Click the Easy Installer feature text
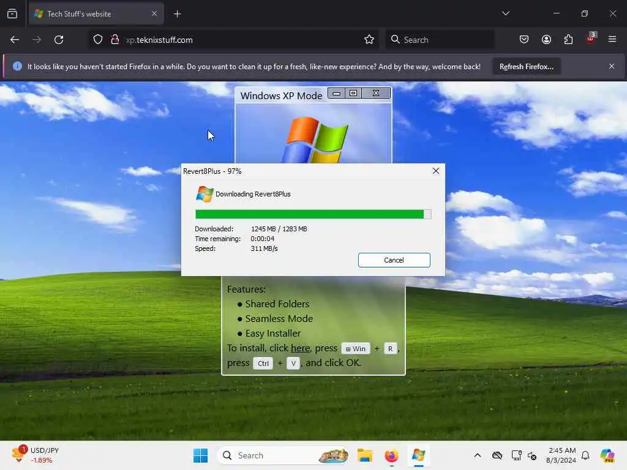Image resolution: width=627 pixels, height=470 pixels. click(x=272, y=334)
